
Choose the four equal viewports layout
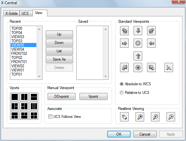[x=34, y=115]
